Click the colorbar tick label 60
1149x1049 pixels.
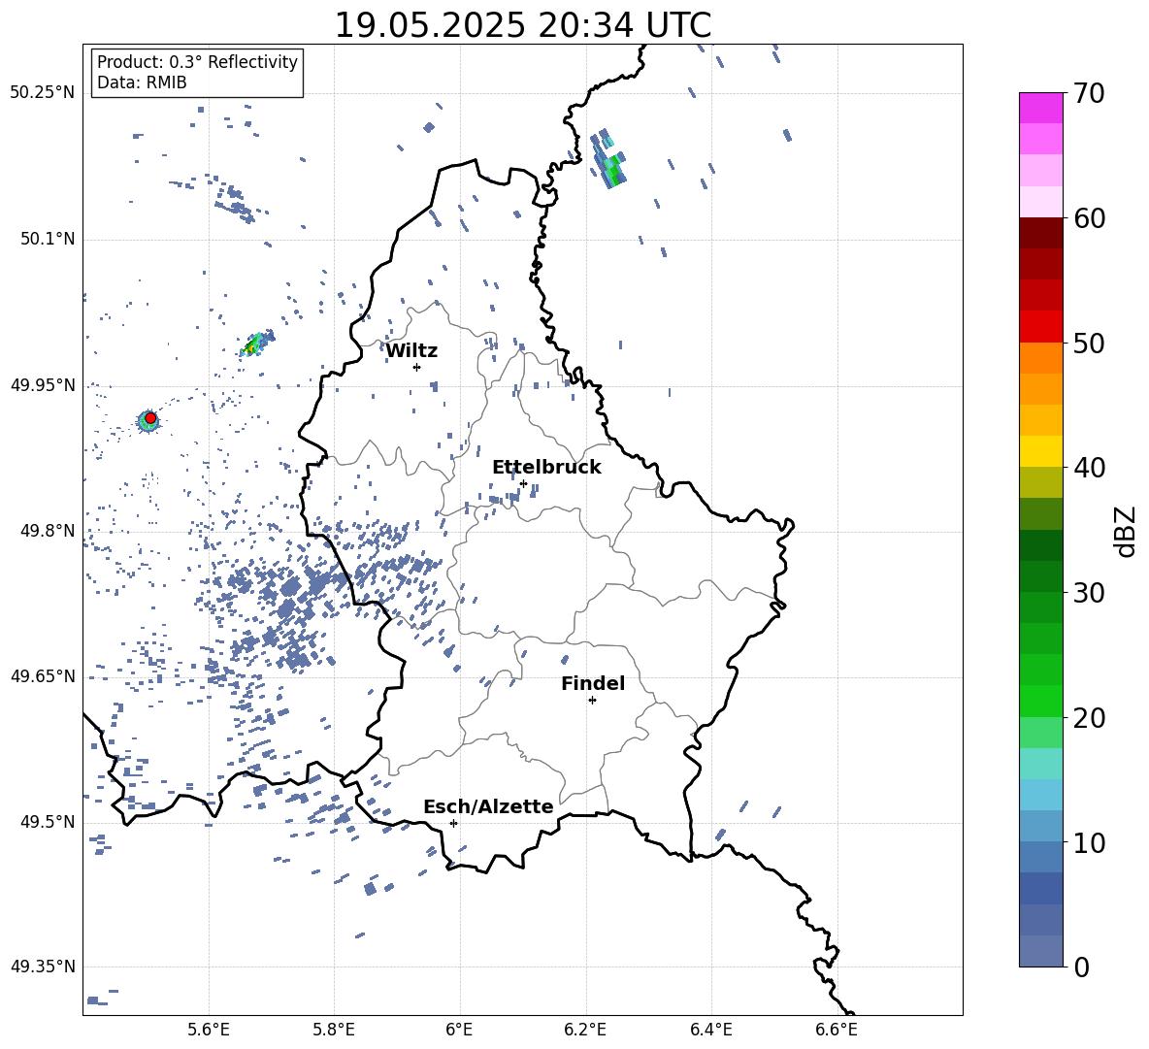(x=1089, y=218)
